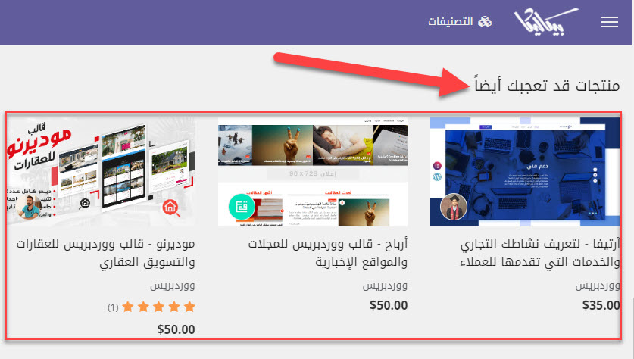Click the $35.00 price of Artifa
This screenshot has width=634, height=359.
tap(601, 305)
